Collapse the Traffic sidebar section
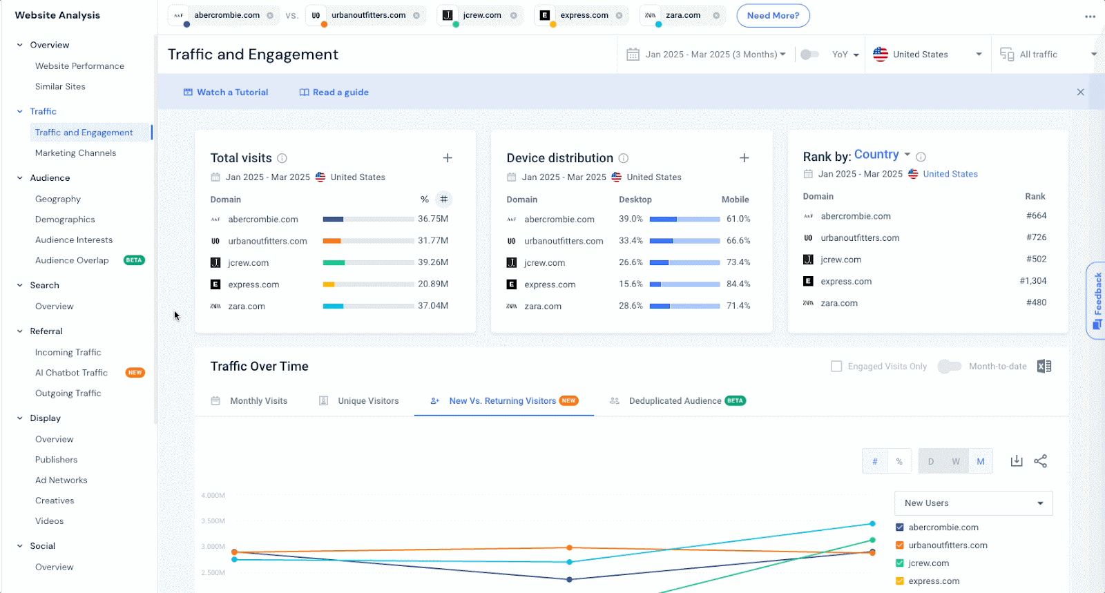This screenshot has width=1105, height=593. [20, 111]
